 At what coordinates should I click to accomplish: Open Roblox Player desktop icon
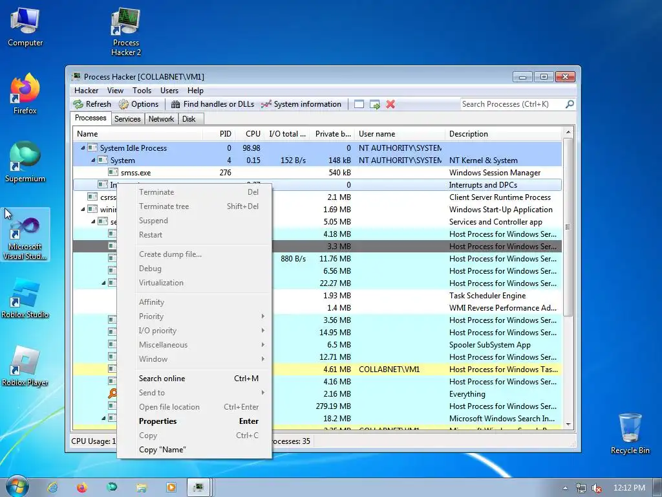pyautogui.click(x=25, y=366)
